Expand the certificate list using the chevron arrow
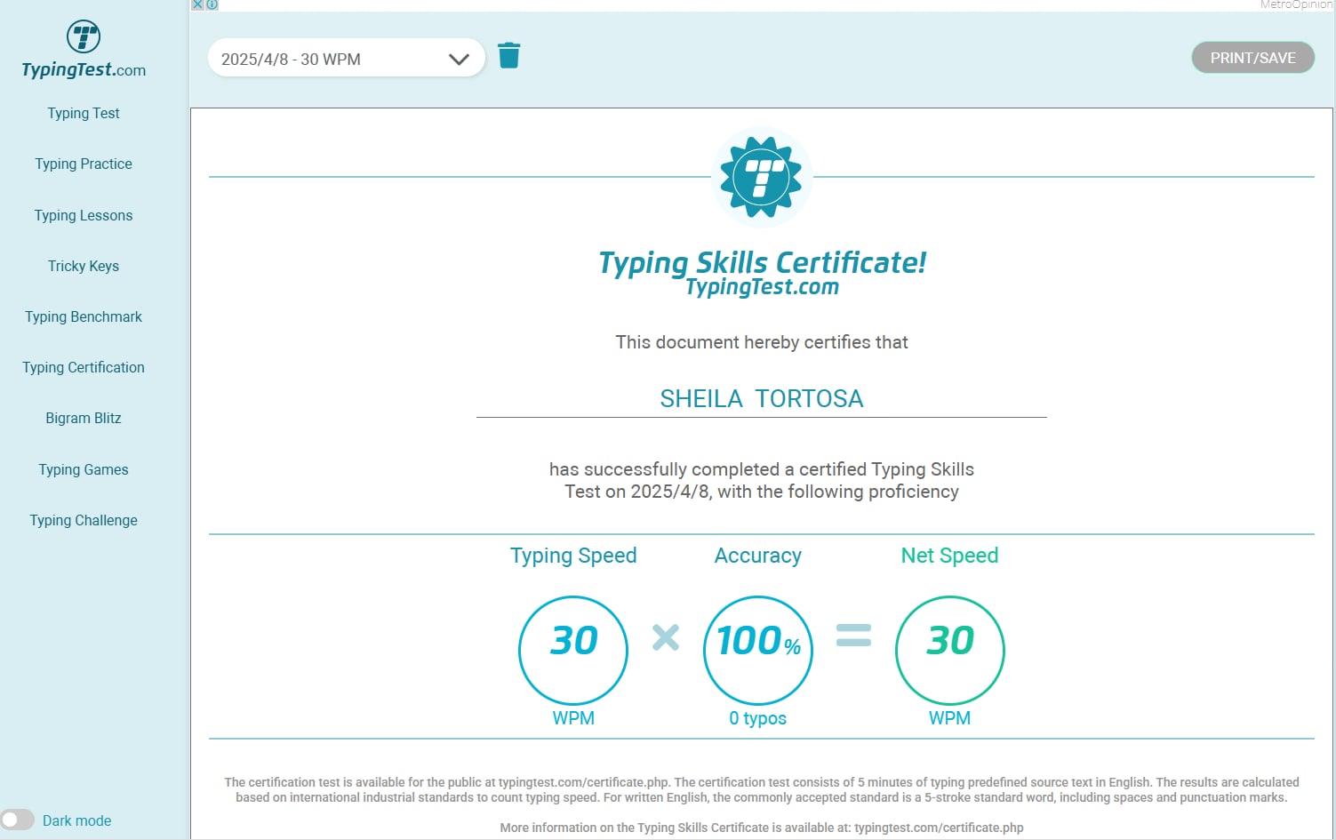 click(459, 60)
